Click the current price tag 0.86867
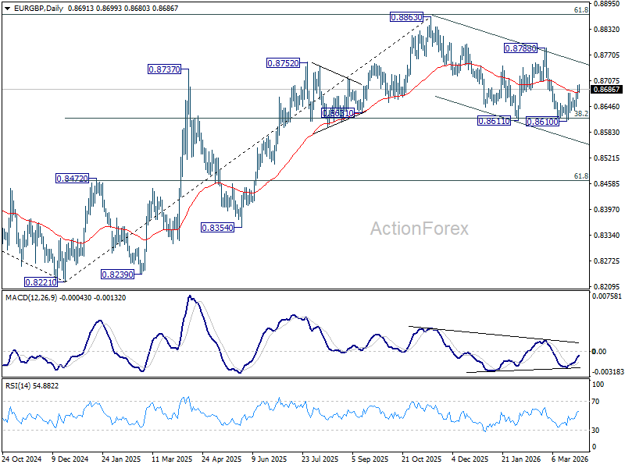The width and height of the screenshot is (625, 468). click(607, 89)
